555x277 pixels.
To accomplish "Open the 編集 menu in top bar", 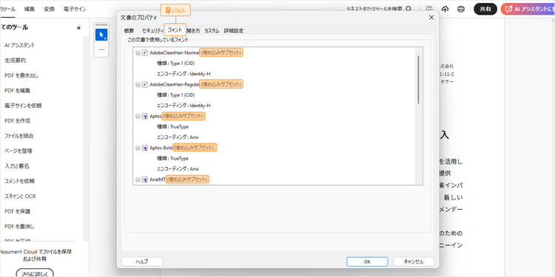I will 30,9.
